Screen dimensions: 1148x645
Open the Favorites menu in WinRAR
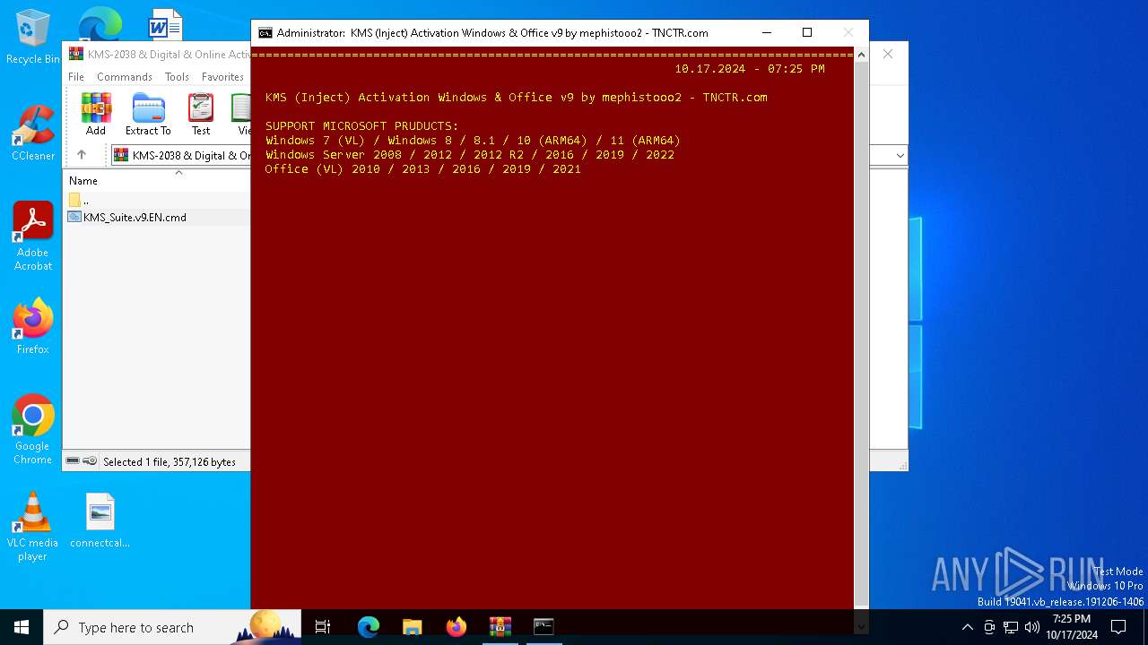[x=222, y=77]
